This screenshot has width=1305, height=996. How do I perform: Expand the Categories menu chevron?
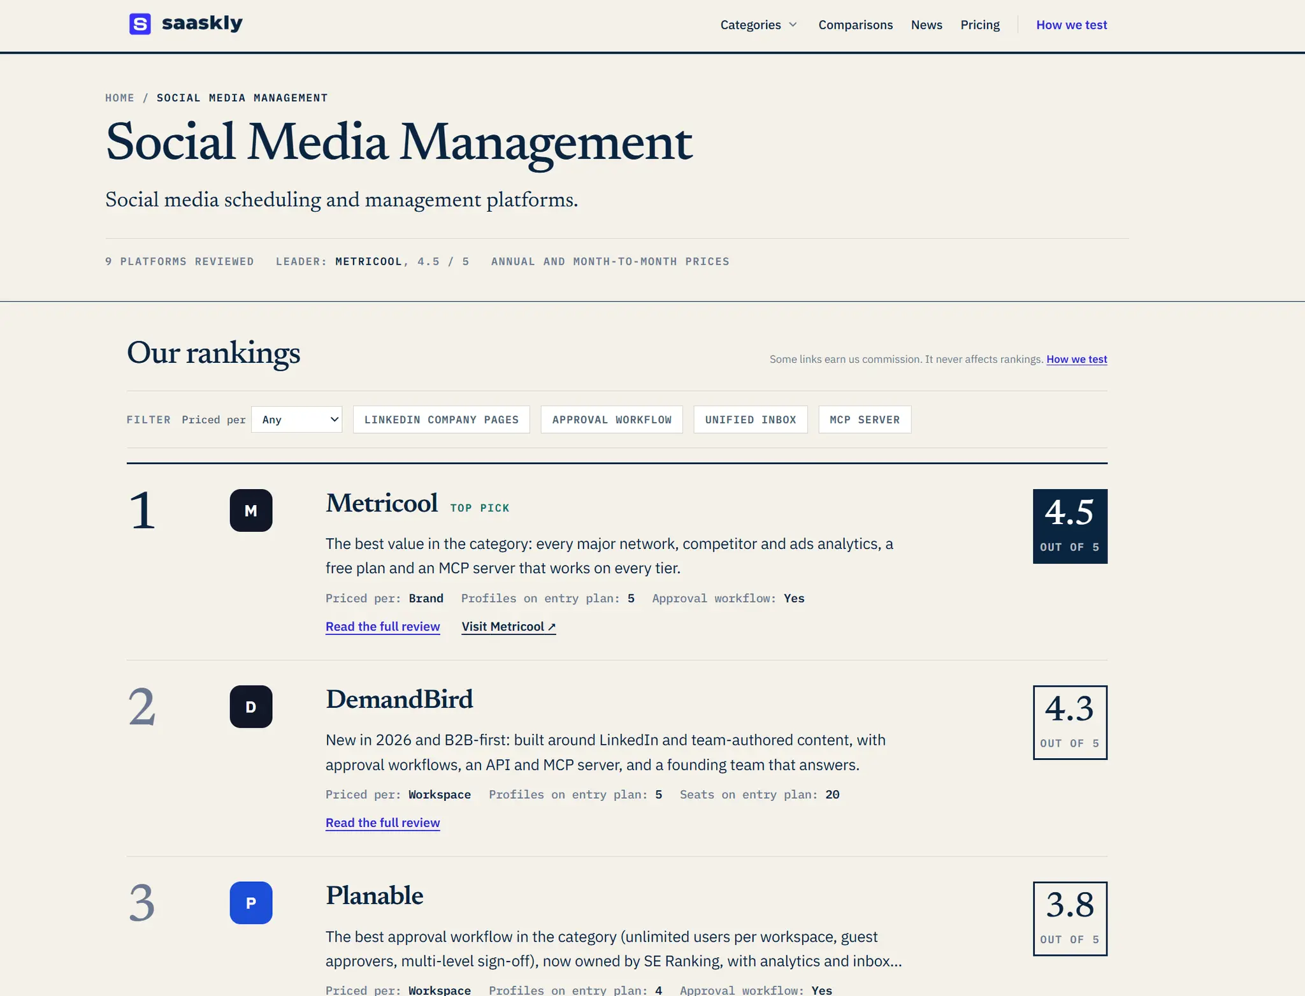click(x=793, y=25)
